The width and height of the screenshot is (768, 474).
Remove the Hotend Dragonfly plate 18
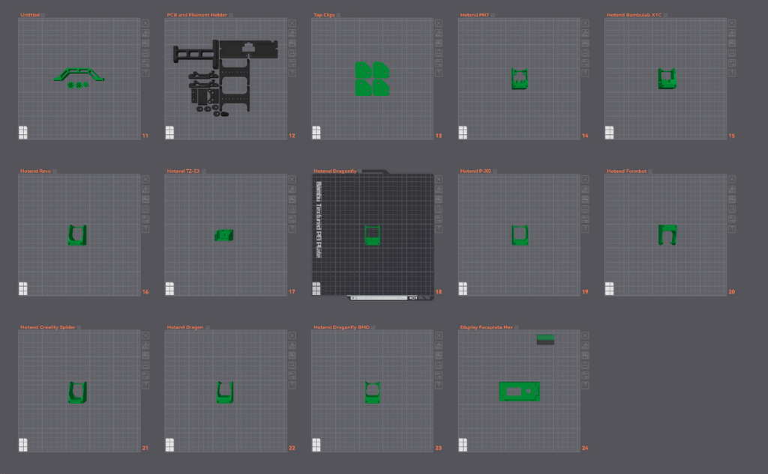pyautogui.click(x=439, y=180)
